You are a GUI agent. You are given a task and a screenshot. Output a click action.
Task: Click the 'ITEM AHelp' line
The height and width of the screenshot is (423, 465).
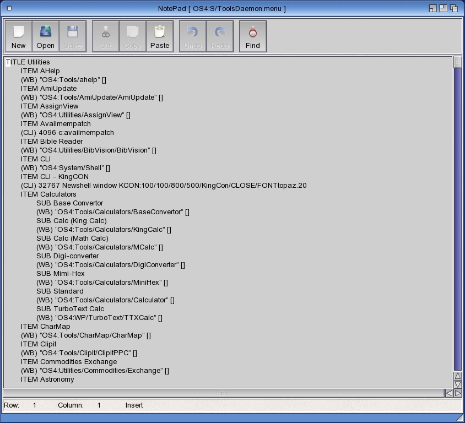[x=40, y=71]
